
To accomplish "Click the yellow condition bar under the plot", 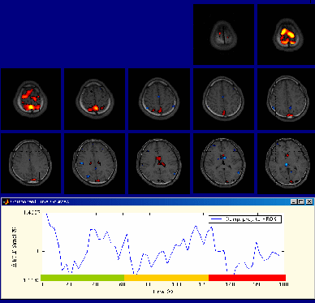I will [166, 278].
